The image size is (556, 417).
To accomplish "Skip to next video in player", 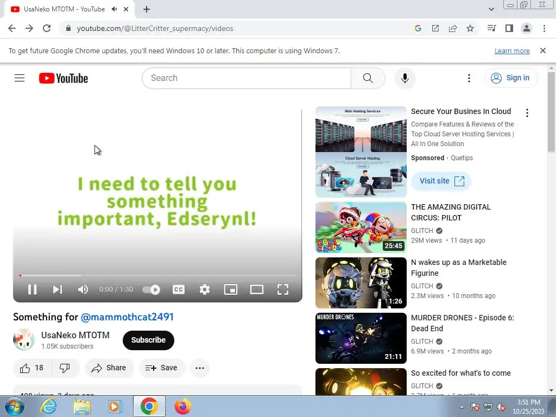I will pyautogui.click(x=58, y=289).
